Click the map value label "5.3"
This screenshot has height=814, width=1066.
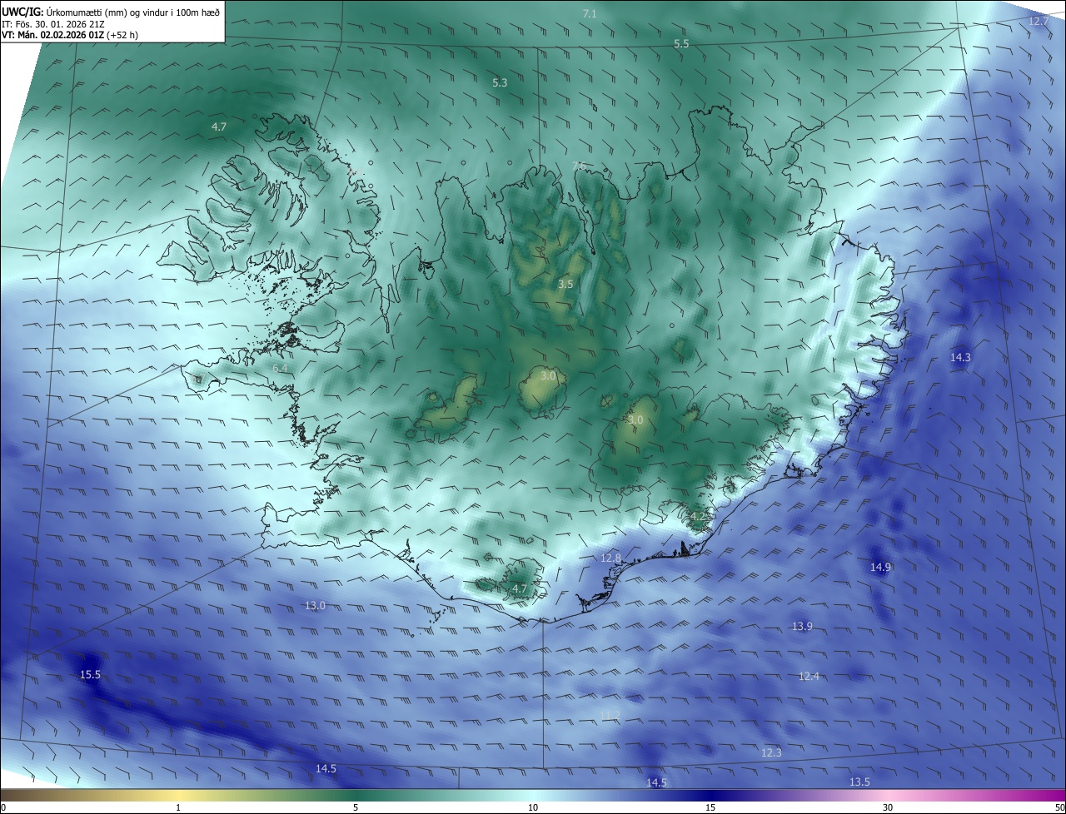[x=500, y=82]
